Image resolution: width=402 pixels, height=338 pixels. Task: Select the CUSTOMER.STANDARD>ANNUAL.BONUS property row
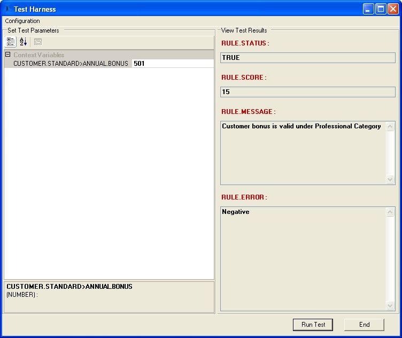point(71,63)
